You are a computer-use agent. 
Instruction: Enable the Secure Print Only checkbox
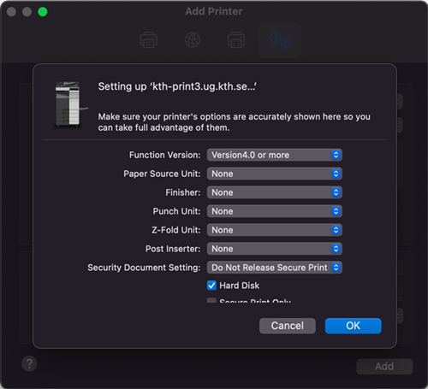pos(211,300)
